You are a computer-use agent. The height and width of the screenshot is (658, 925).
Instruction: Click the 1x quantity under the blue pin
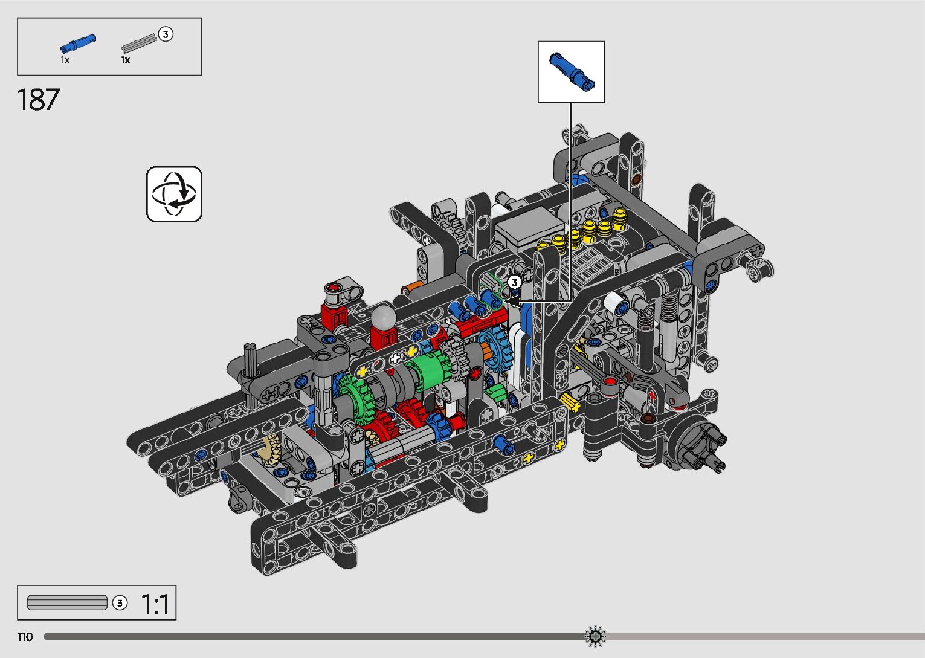point(65,60)
